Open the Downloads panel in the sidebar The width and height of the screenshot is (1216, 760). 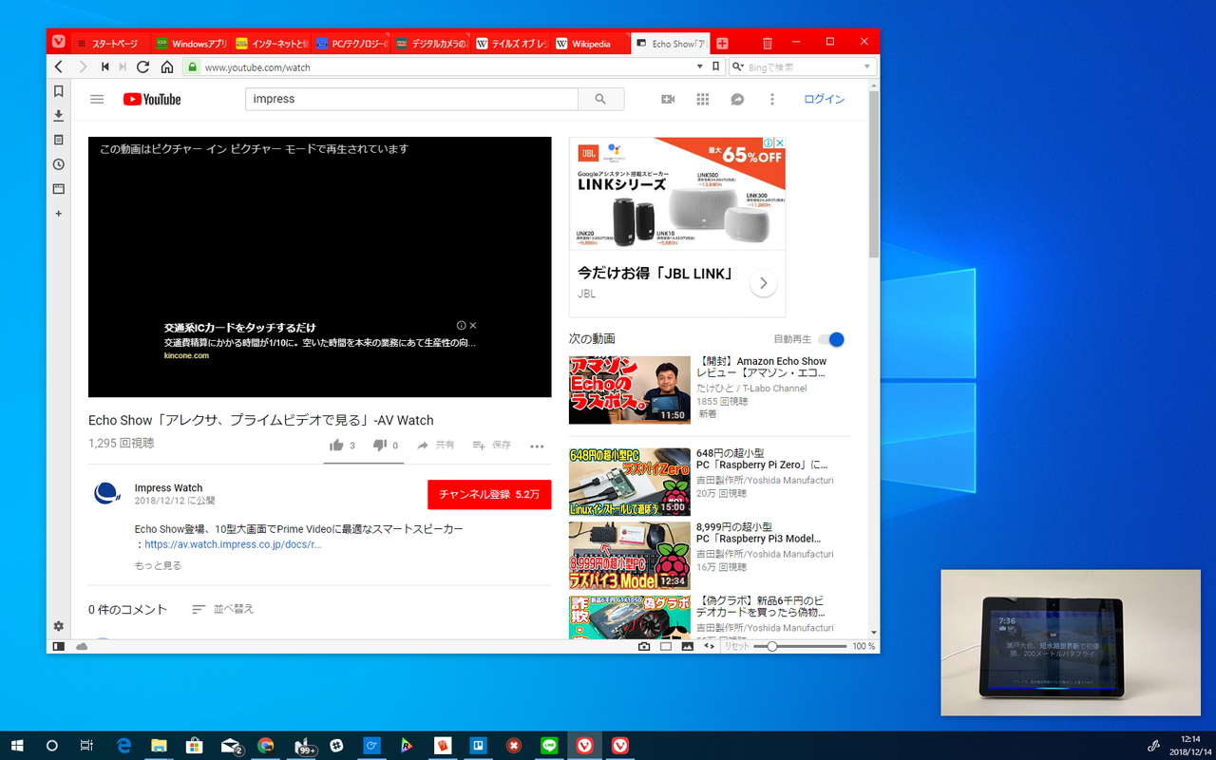tap(58, 115)
